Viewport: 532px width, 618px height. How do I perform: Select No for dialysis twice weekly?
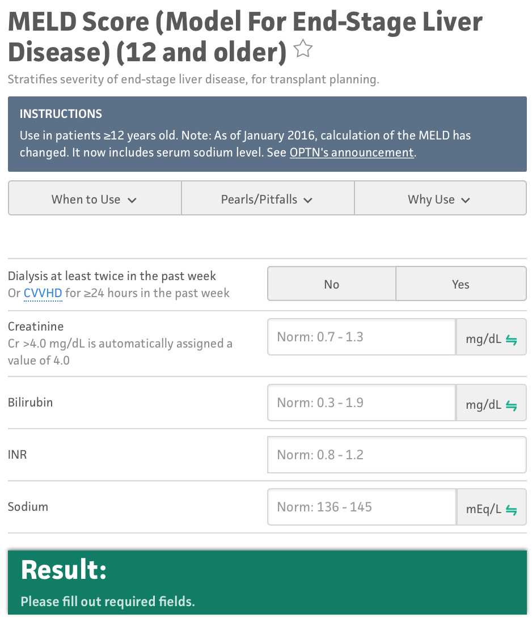[331, 284]
